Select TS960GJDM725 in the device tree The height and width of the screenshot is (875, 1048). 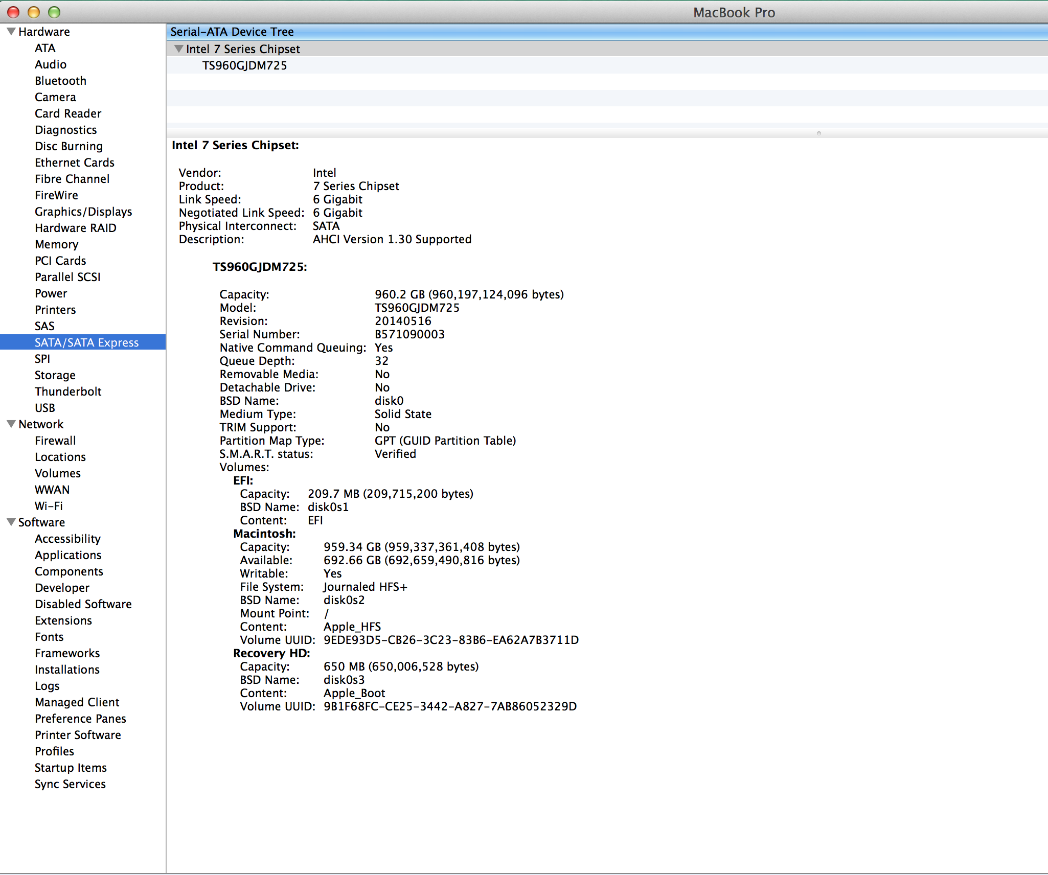click(244, 65)
